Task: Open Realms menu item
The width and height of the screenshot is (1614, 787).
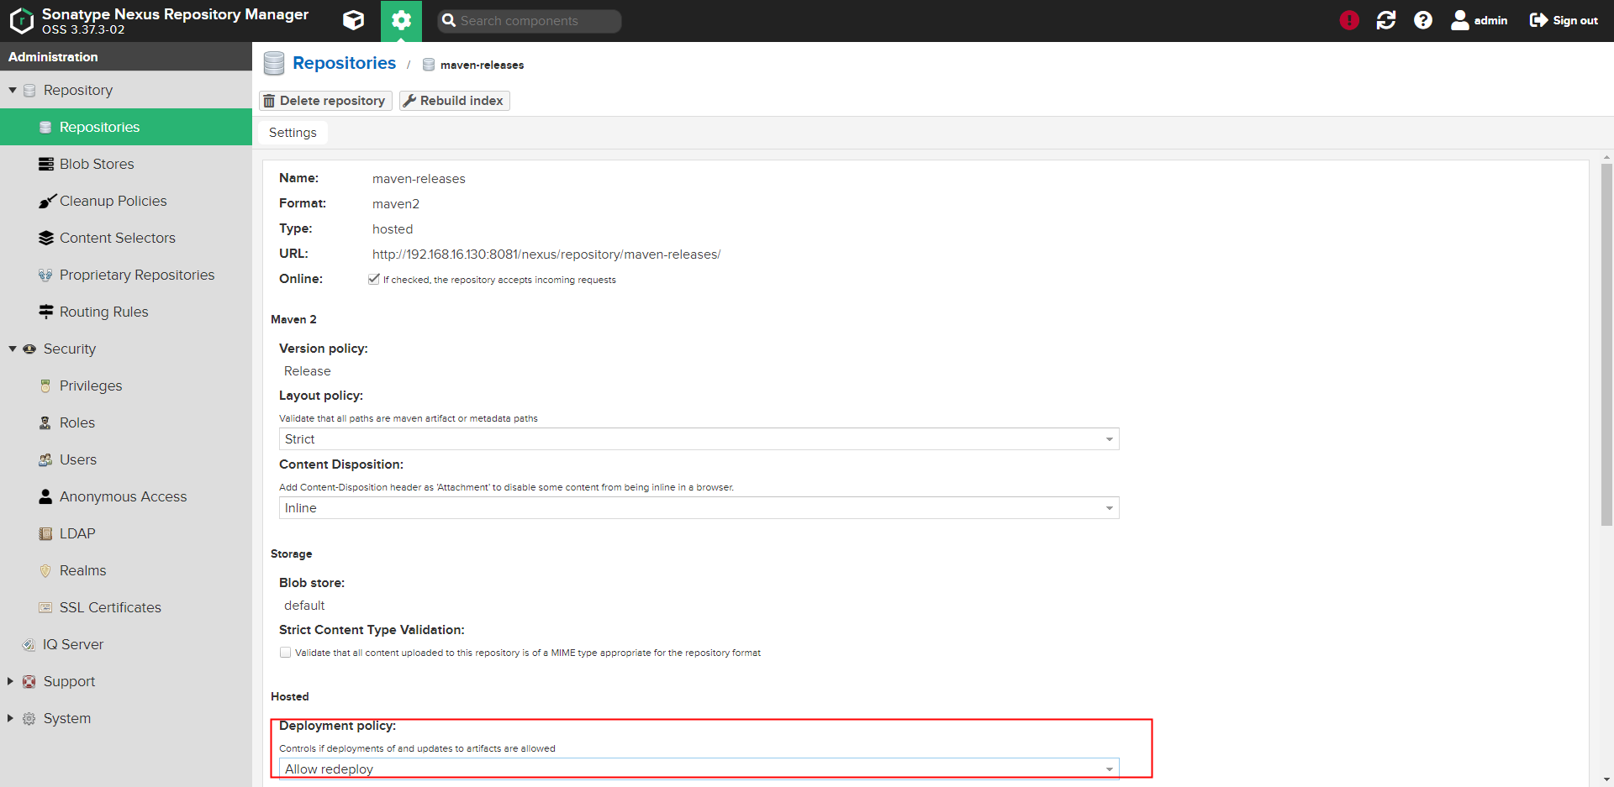Action: tap(126, 570)
